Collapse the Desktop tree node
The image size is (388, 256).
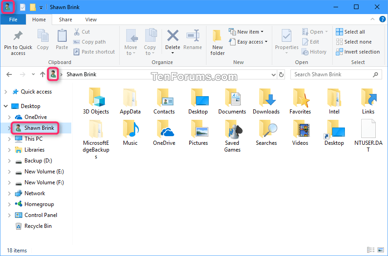[6, 106]
